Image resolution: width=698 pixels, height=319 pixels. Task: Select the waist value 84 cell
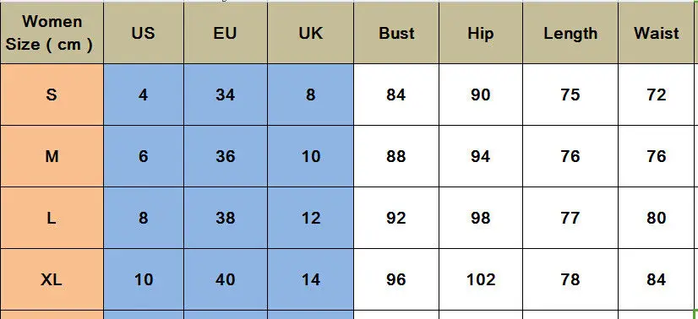(658, 279)
